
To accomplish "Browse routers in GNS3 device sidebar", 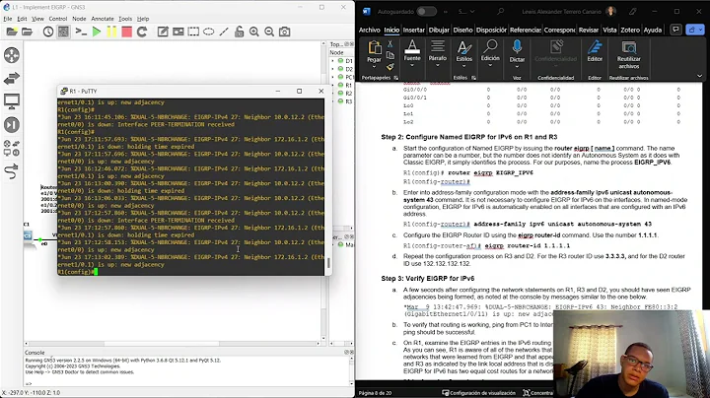I will tap(12, 55).
